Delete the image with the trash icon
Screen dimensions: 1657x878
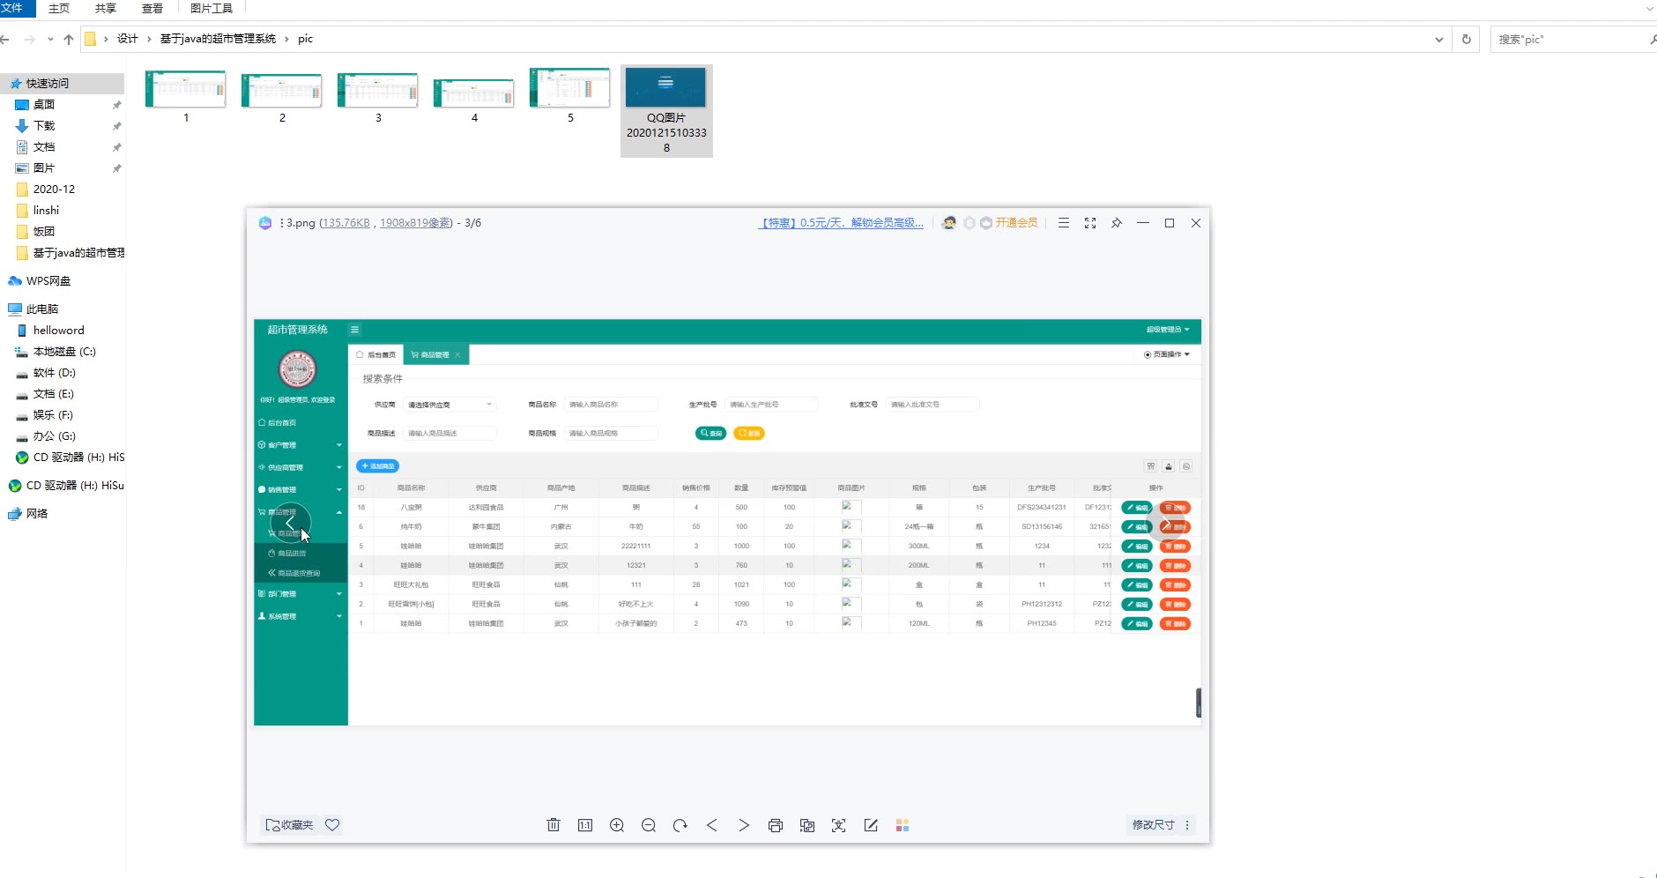coord(554,825)
